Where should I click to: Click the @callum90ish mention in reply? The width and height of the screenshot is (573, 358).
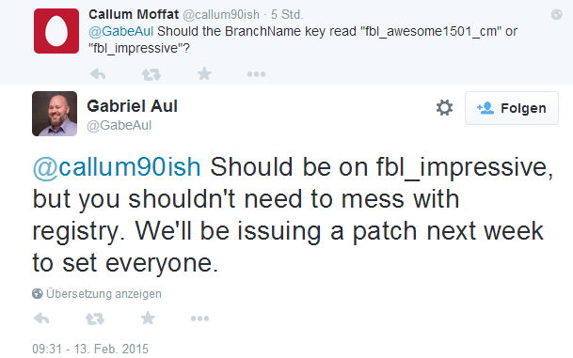pos(117,167)
